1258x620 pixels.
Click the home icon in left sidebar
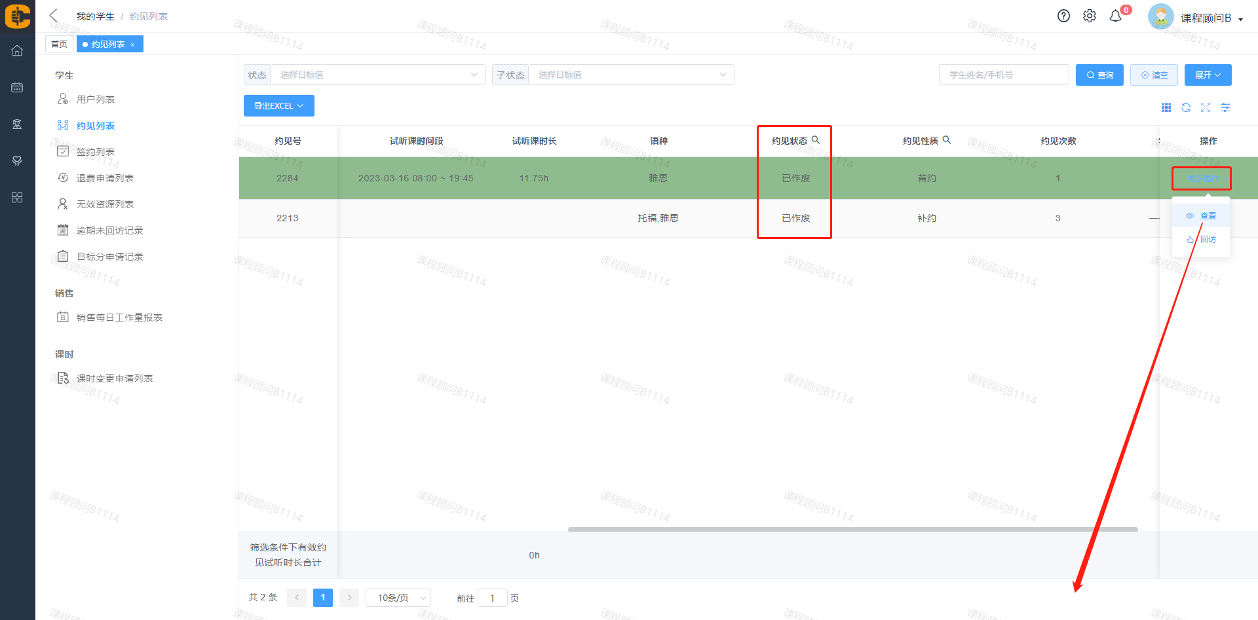click(17, 51)
